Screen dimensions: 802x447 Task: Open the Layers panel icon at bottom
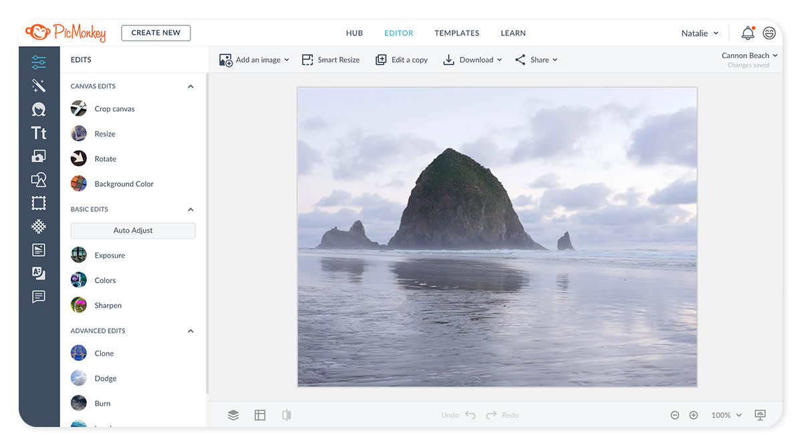tap(233, 415)
